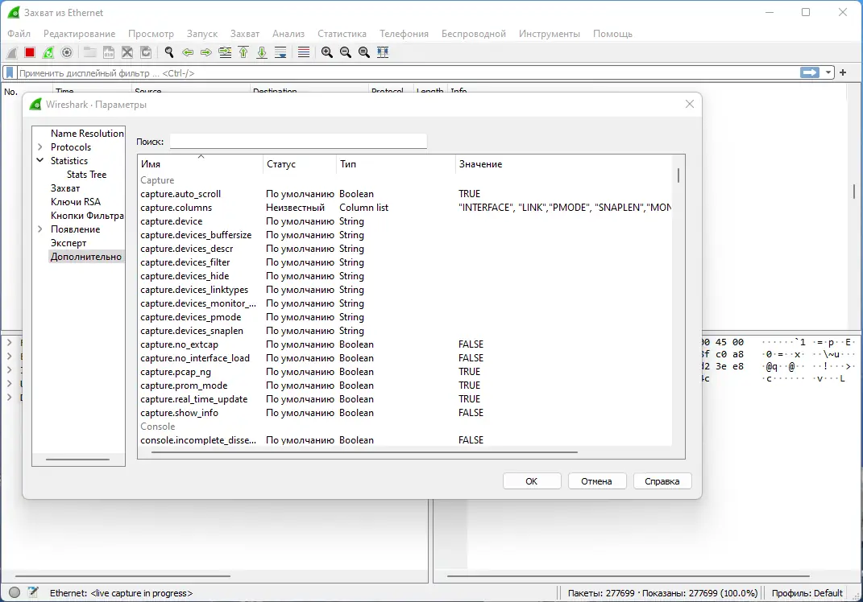Go to next packet green right arrow
The height and width of the screenshot is (602, 863).
(205, 52)
